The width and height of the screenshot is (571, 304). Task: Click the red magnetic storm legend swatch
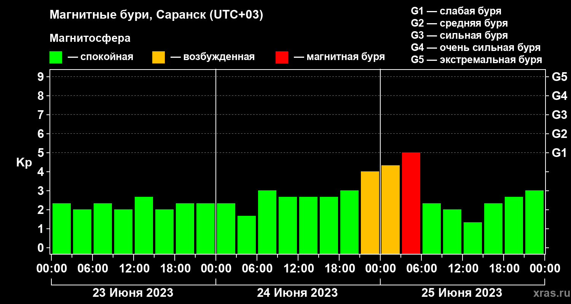point(282,57)
